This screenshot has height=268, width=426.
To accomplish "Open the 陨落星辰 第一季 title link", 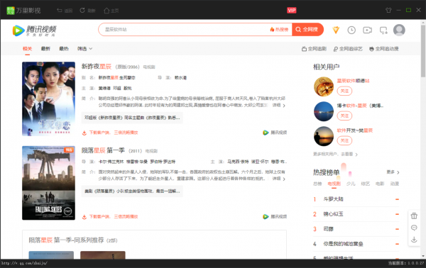I will 103,150.
